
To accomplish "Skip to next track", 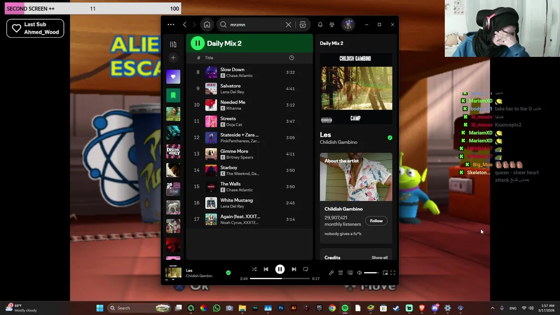I will point(294,269).
